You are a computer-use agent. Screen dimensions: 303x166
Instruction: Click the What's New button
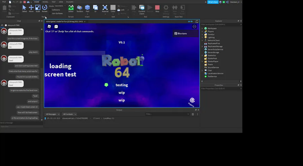213,2
